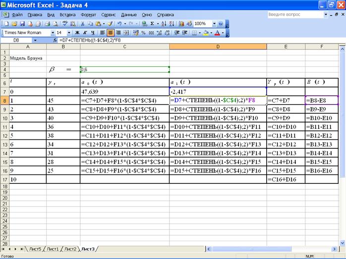Toggle center alignment button

(x=110, y=33)
